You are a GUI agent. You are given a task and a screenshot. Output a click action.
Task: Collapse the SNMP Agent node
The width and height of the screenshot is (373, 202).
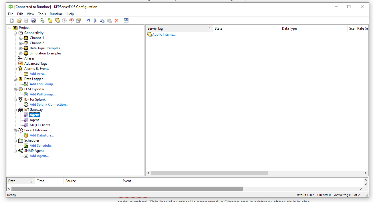[x=15, y=151]
